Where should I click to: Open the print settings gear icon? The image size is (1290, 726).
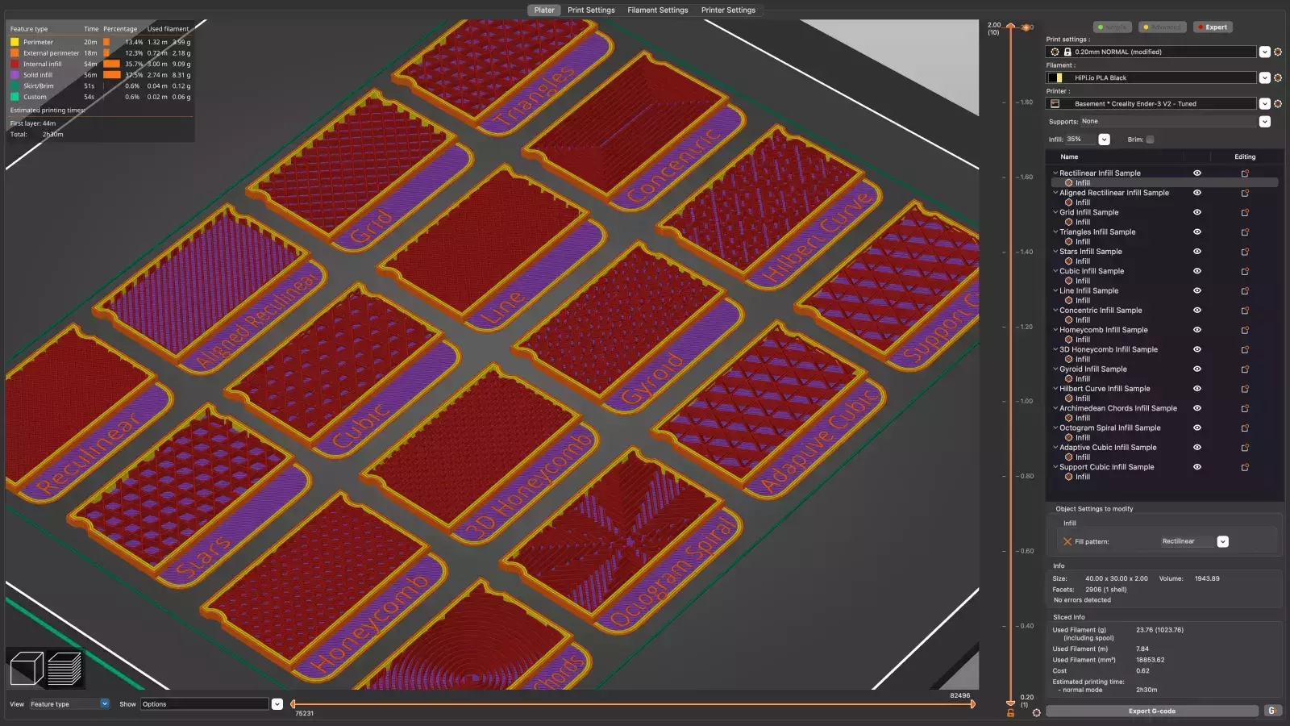pyautogui.click(x=1278, y=52)
